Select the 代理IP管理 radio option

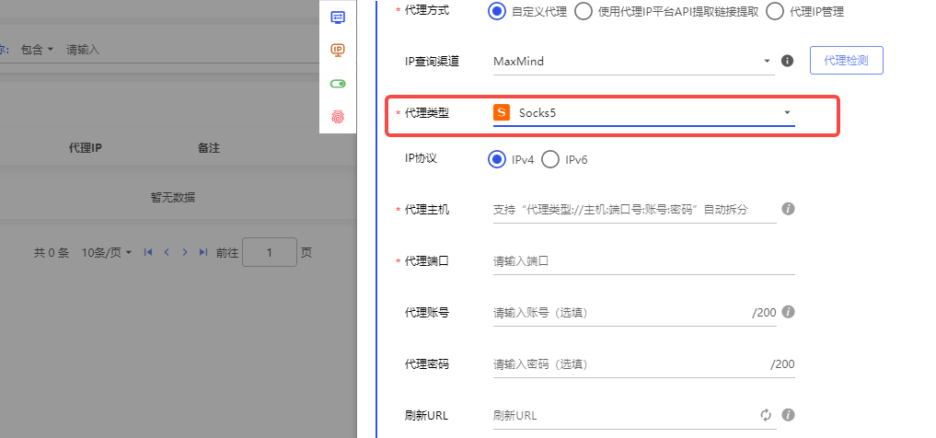pyautogui.click(x=775, y=11)
